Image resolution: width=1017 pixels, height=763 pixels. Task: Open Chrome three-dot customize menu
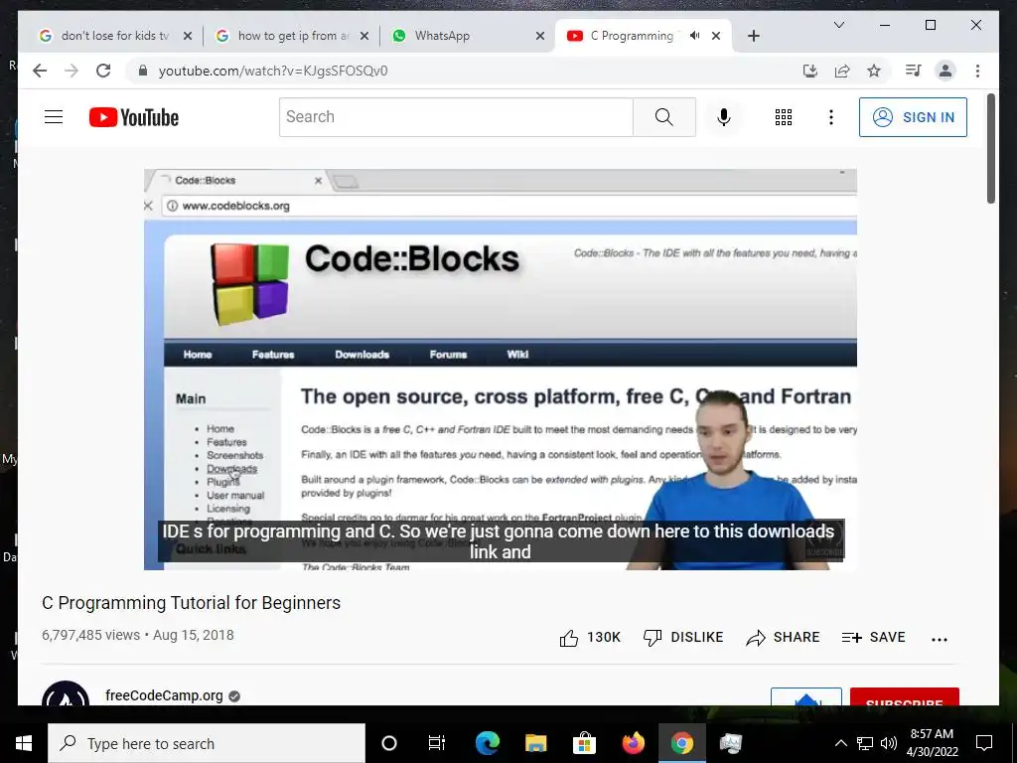[x=977, y=71]
